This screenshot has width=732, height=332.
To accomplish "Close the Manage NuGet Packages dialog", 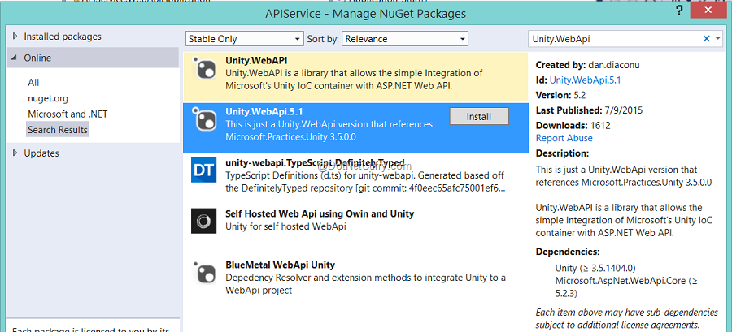I will coord(708,10).
